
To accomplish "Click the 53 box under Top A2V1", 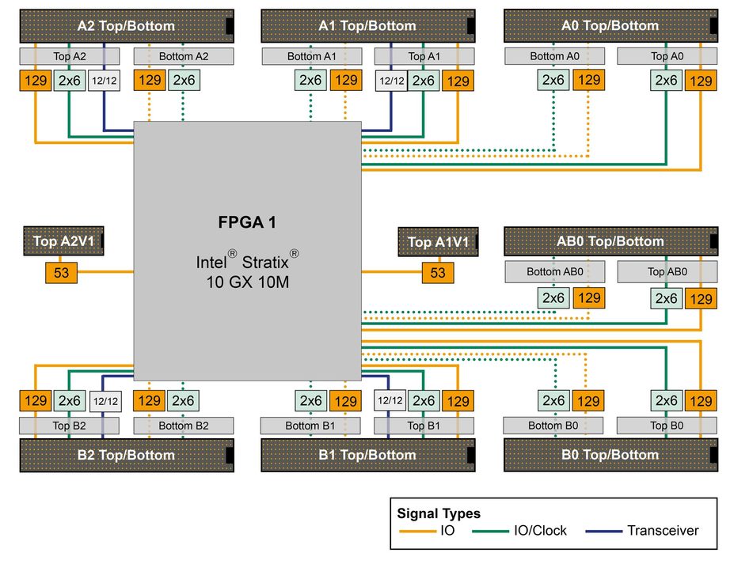I will [x=61, y=273].
